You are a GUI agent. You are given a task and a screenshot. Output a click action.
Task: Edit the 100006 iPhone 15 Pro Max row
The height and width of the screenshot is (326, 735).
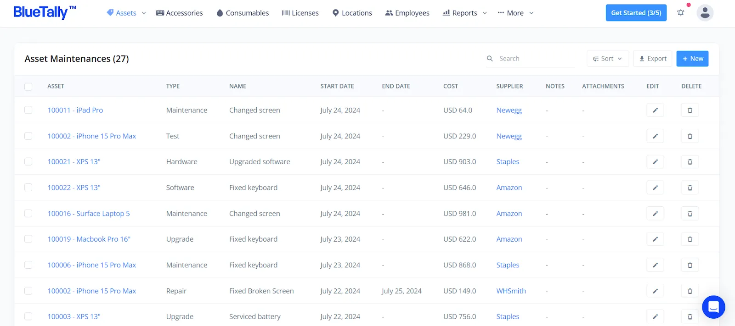[655, 265]
